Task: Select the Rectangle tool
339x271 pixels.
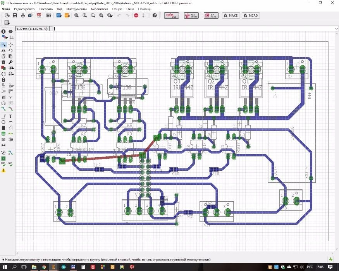Action: click(3, 128)
